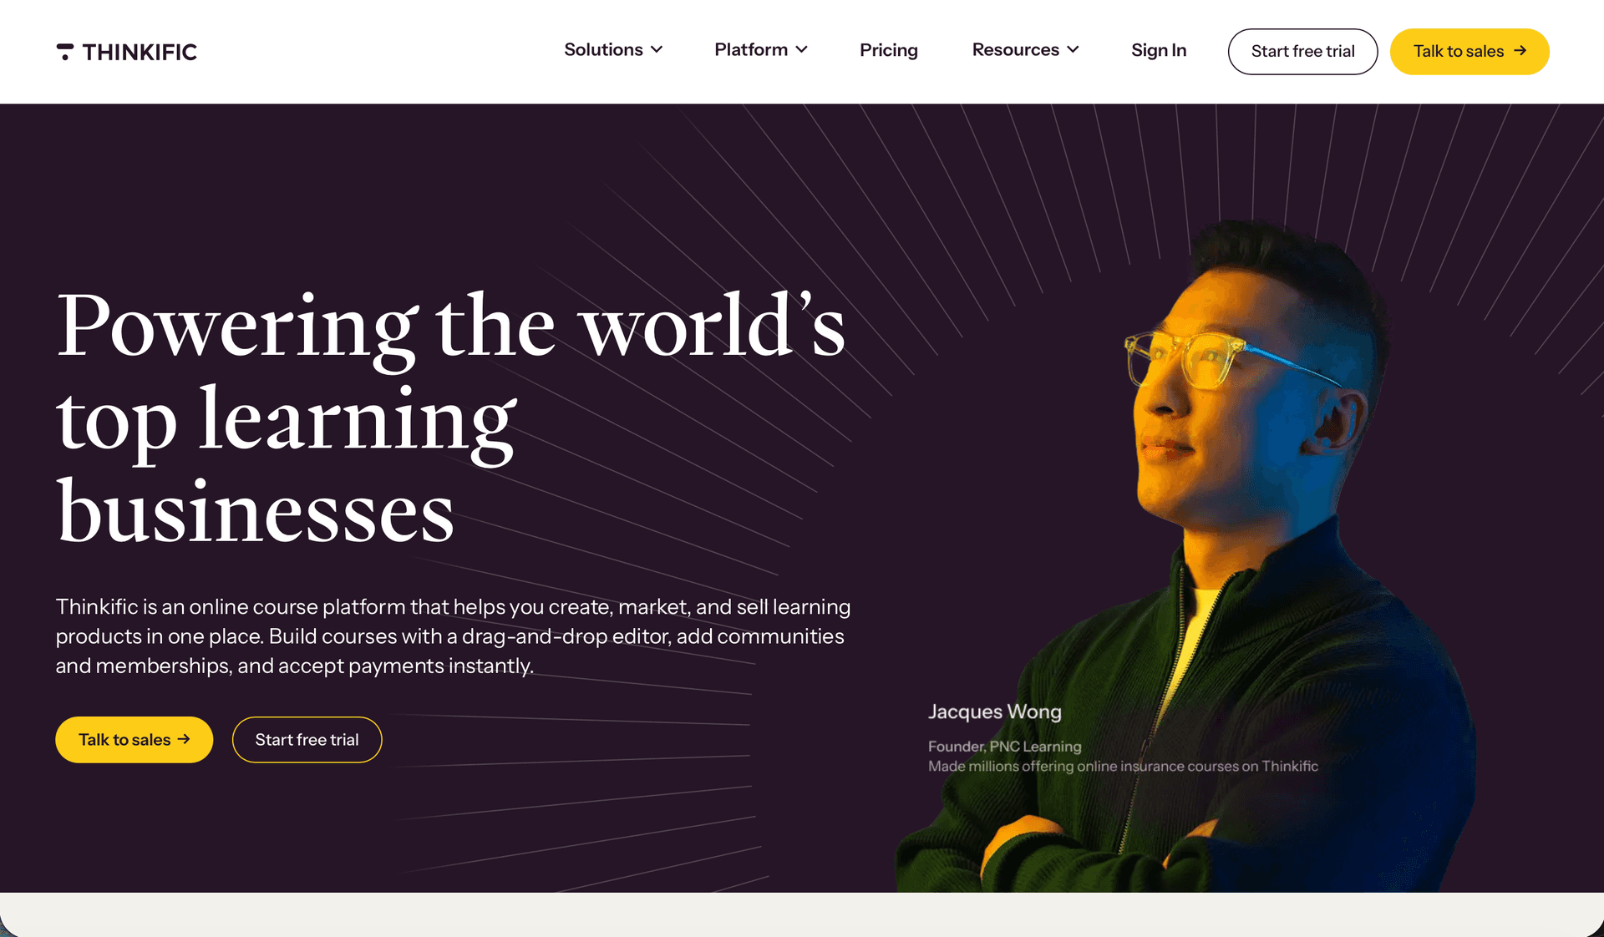Expand the Platform dropdown chevron

click(x=801, y=50)
